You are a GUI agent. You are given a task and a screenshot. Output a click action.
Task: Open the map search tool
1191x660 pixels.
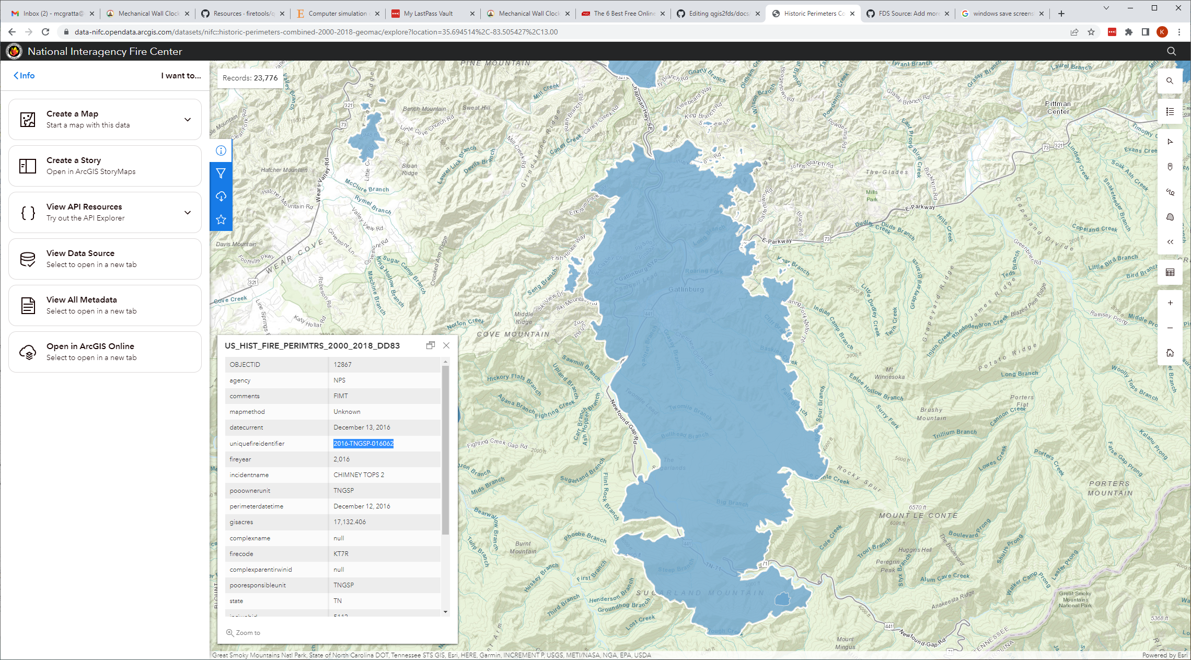(x=1170, y=81)
